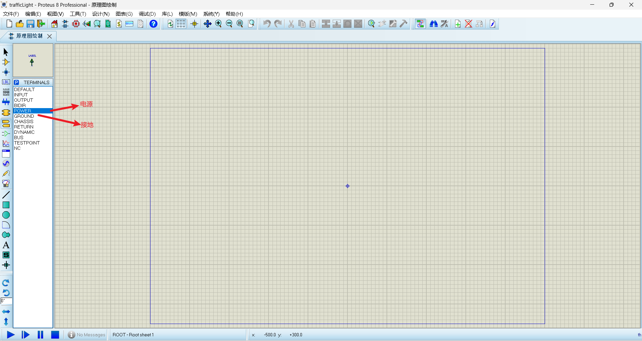Start the simulation with Play button
This screenshot has height=341, width=642.
[11, 335]
